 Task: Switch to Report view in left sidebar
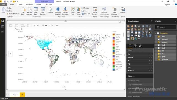pyautogui.click(x=3, y=21)
